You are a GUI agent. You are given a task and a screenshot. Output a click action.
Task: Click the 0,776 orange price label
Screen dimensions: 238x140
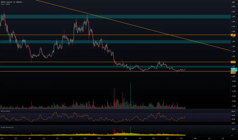(233, 62)
